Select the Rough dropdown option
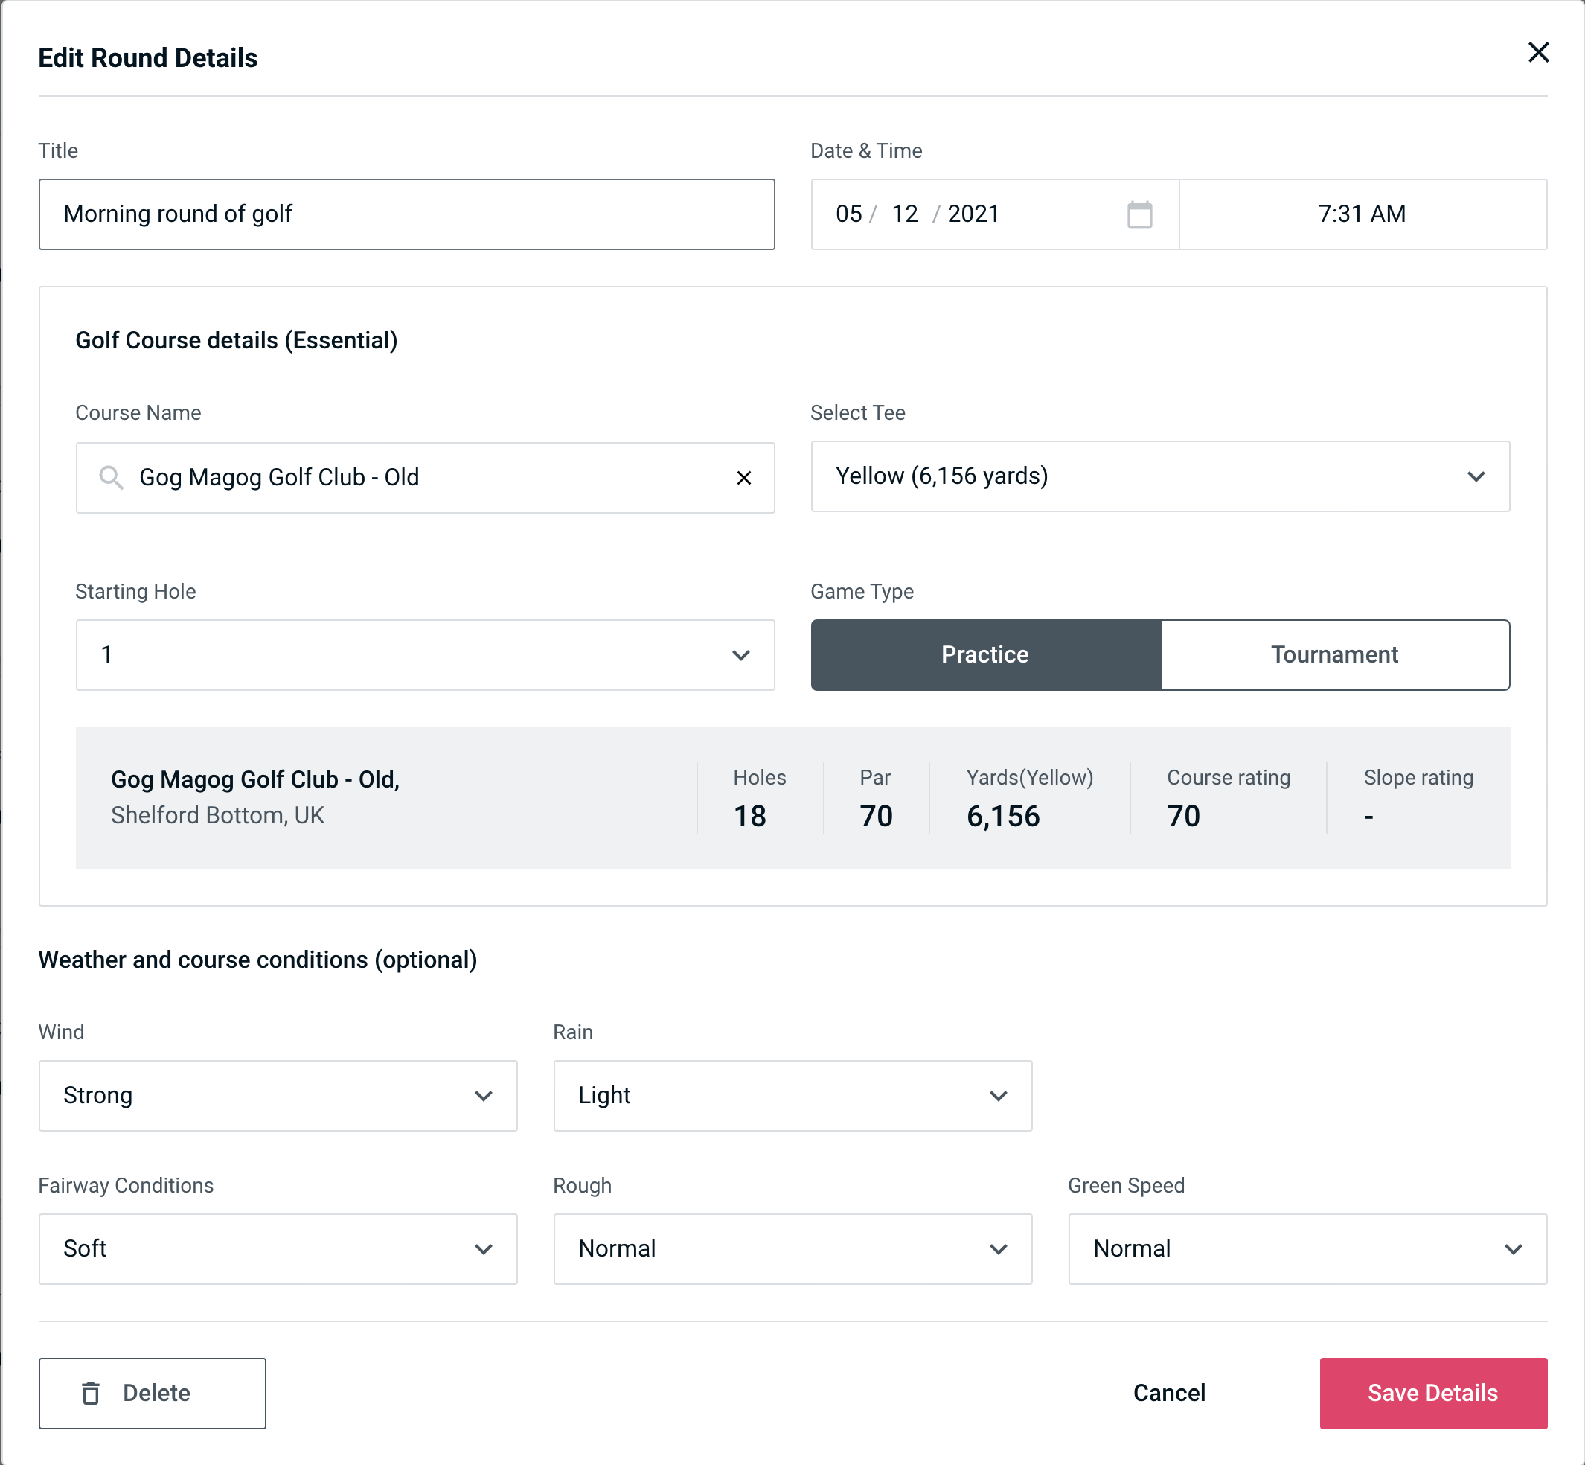Screen dimensions: 1585x1465 click(x=792, y=1247)
